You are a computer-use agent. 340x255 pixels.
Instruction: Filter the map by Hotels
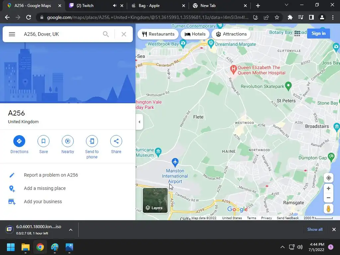tap(195, 34)
